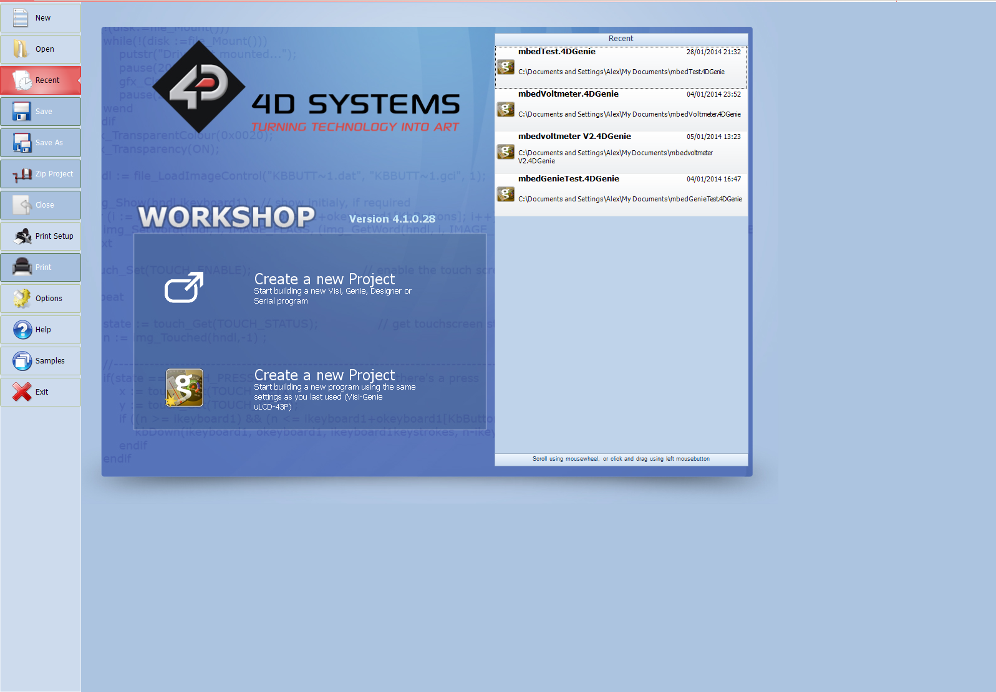Click the Open folder icon

(x=21, y=49)
